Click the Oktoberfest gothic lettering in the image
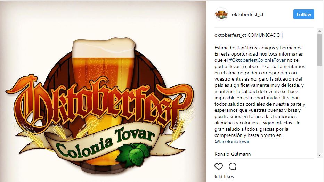Image resolution: width=324 pixels, height=182 pixels. click(x=99, y=103)
